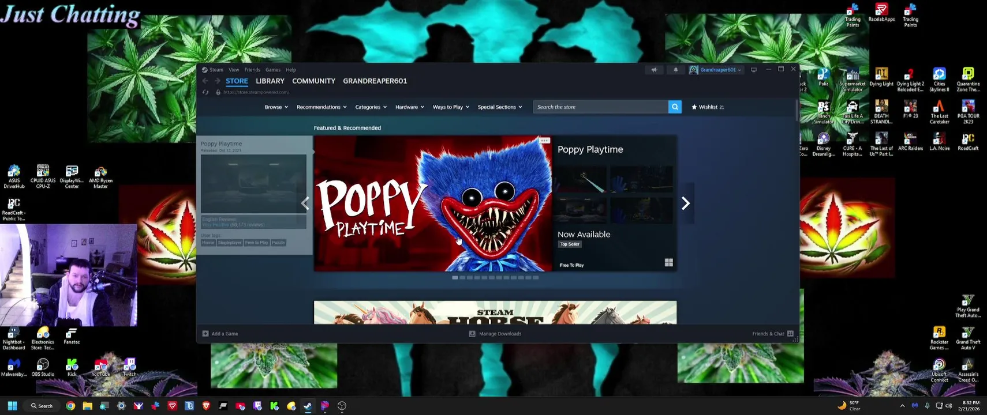Click the Add a Game plus icon

(205, 334)
